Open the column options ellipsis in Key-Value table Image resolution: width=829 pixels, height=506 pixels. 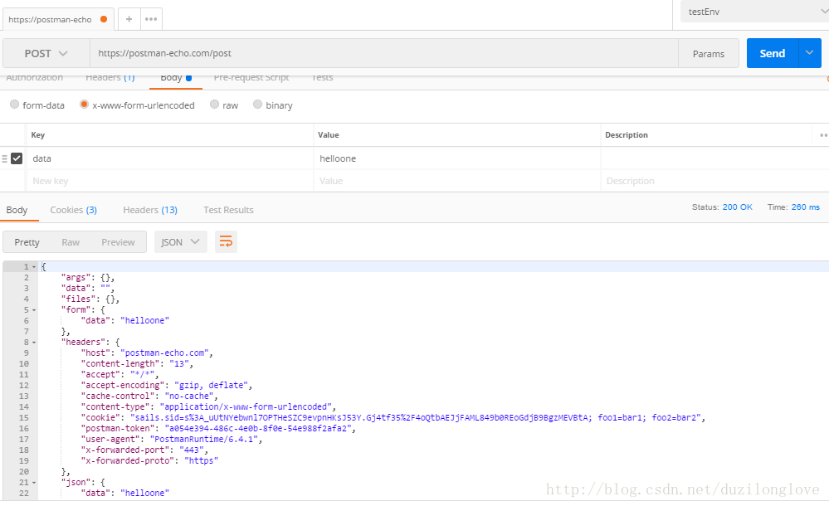(823, 135)
